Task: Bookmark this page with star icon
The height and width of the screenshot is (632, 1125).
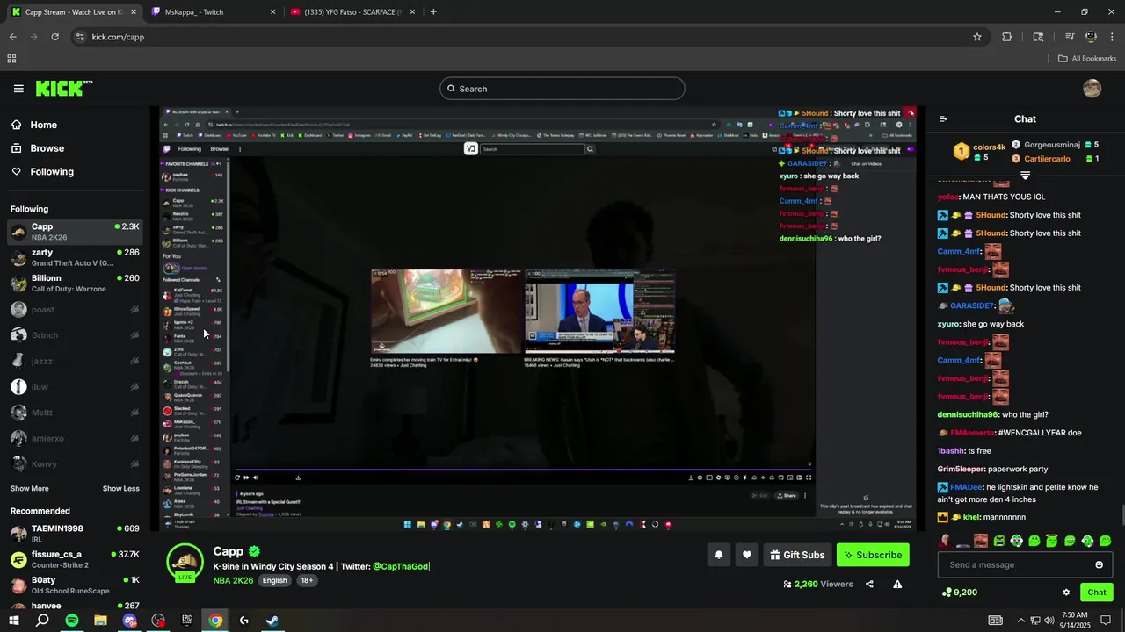Action: coord(977,37)
